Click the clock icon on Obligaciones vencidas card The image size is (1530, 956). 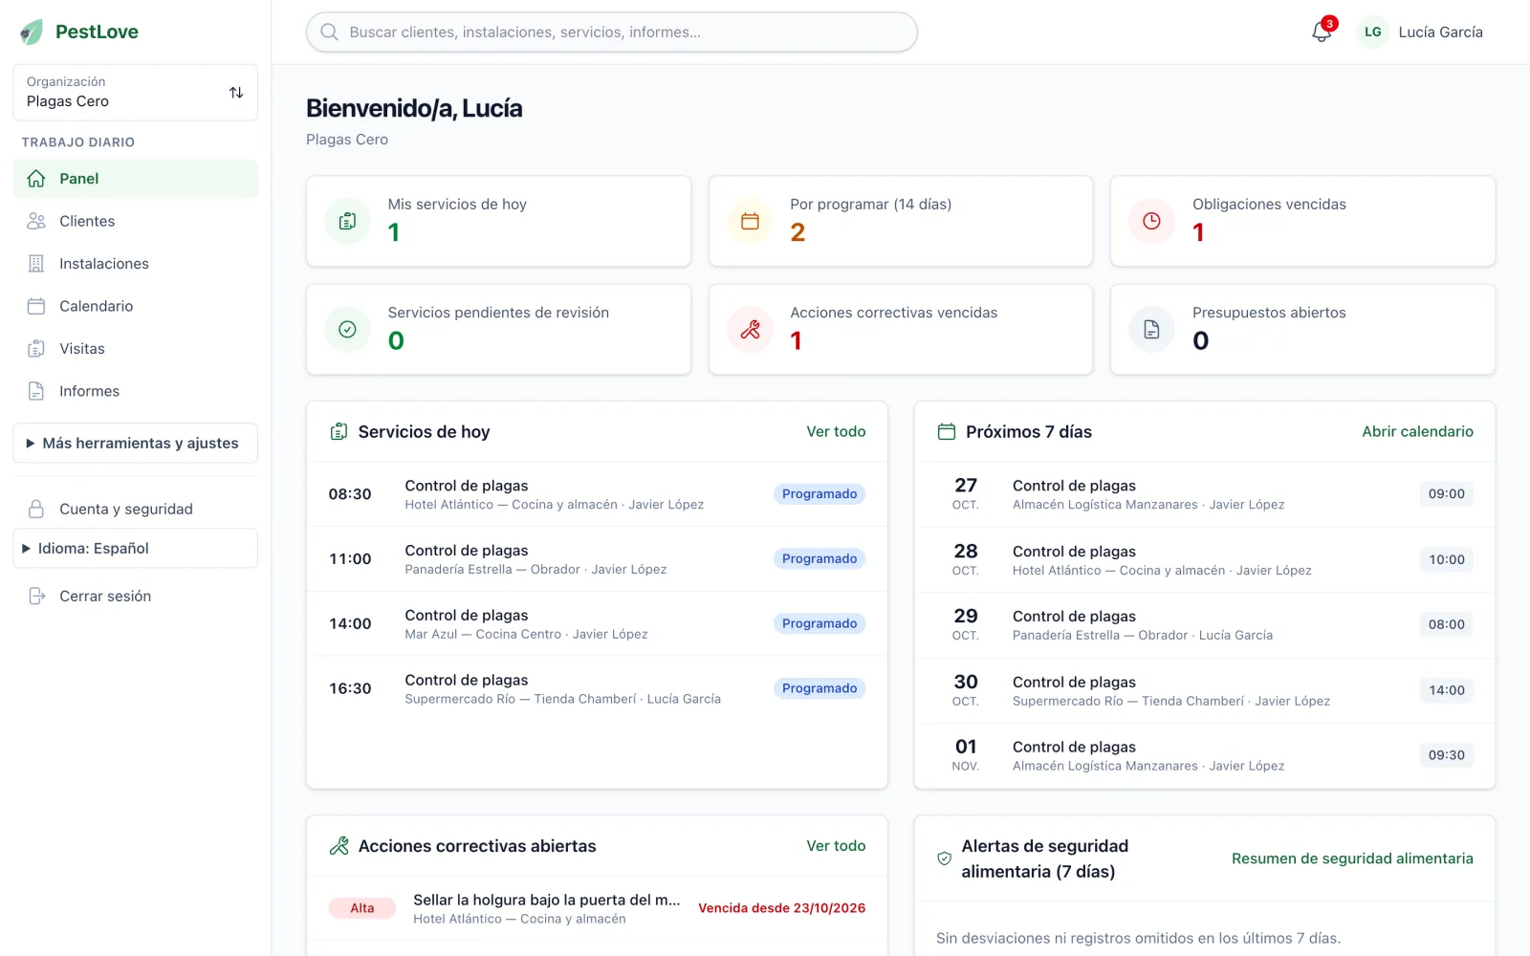(1152, 221)
